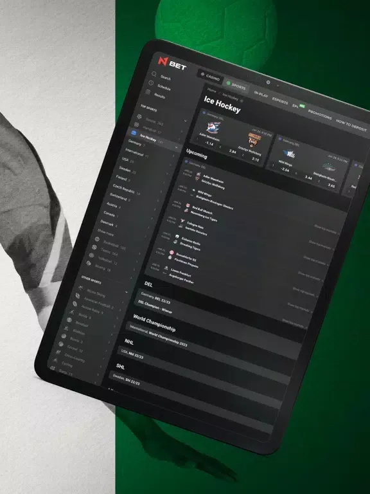The height and width of the screenshot is (494, 370).
Task: Select the draw odds 3.44
Action: click(308, 178)
